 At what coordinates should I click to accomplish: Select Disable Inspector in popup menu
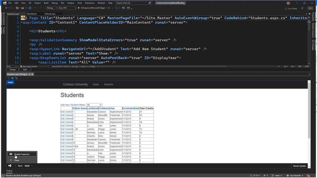pos(22,154)
